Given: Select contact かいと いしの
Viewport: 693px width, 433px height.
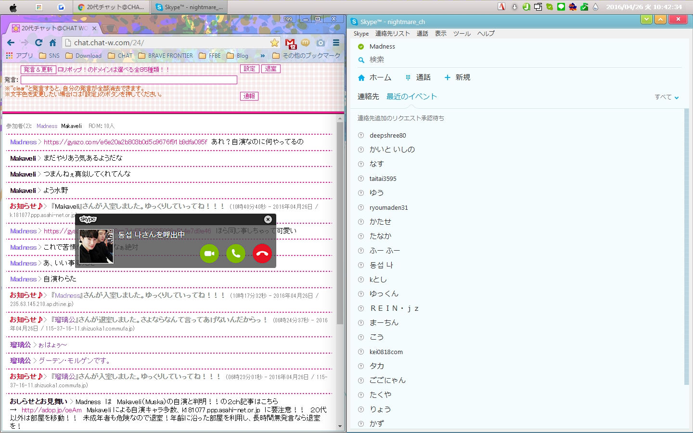Looking at the screenshot, I should coord(392,150).
